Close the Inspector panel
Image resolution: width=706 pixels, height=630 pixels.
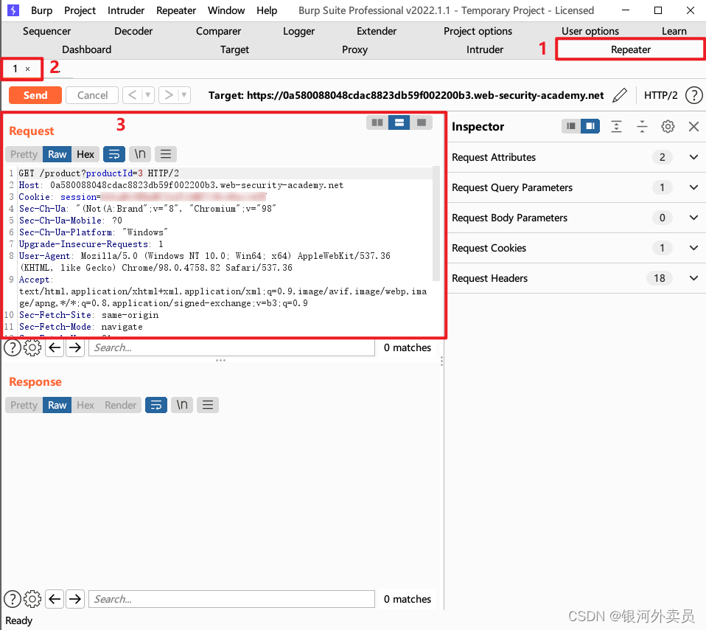pos(693,127)
